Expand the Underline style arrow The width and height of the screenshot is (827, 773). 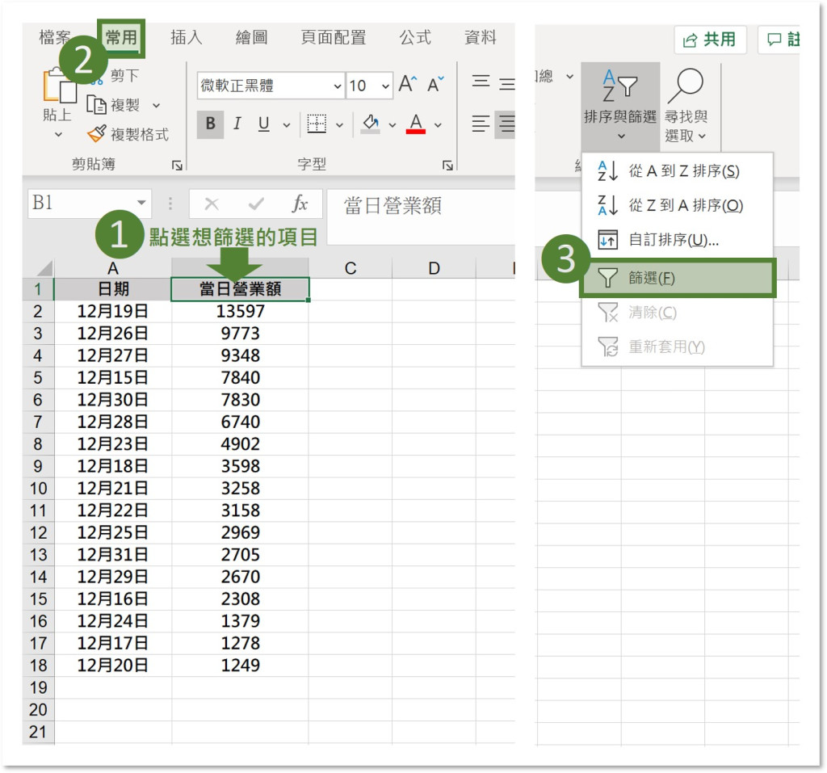tap(287, 125)
